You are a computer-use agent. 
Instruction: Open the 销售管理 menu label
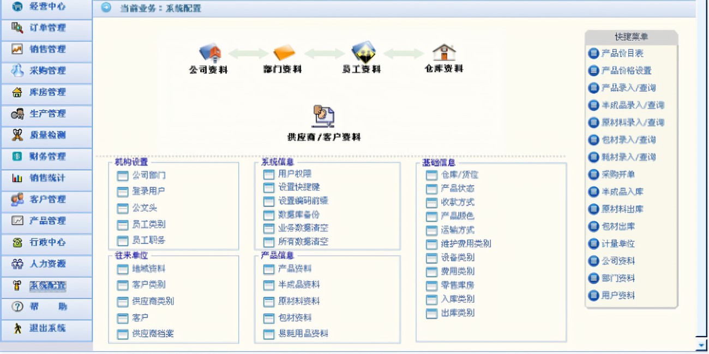[47, 49]
